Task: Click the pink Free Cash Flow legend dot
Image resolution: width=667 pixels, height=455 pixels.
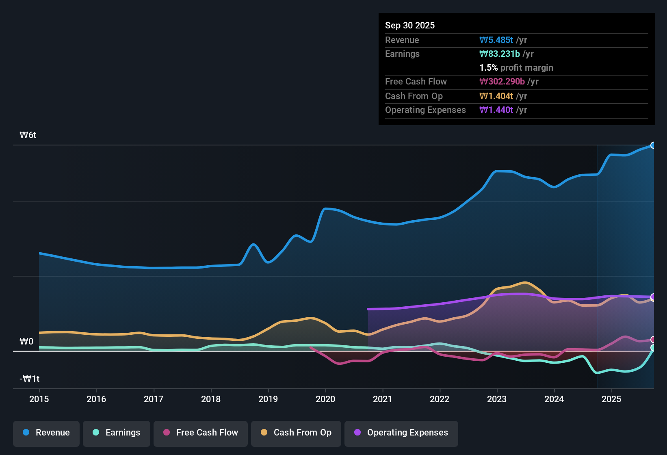Action: tap(167, 433)
